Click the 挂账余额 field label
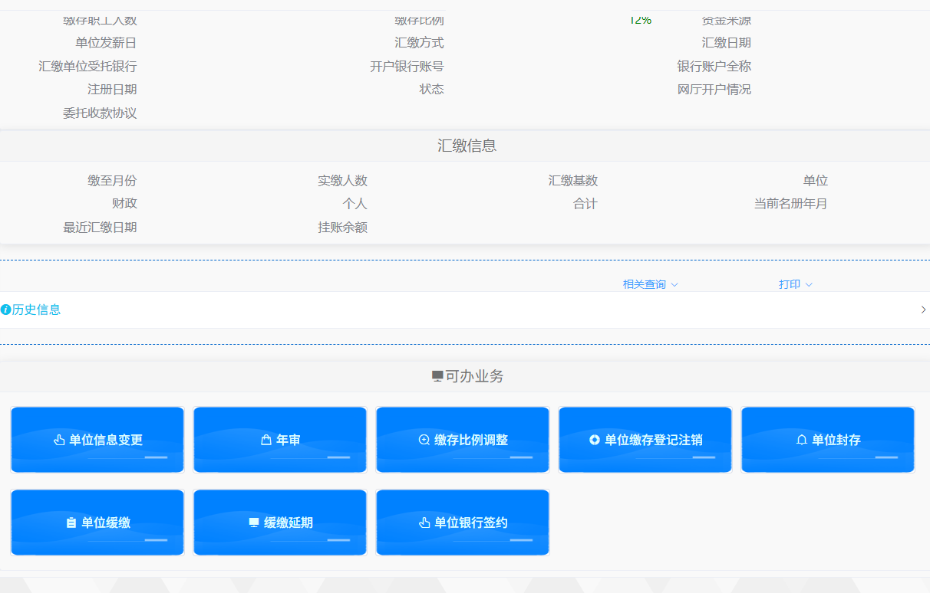The height and width of the screenshot is (593, 930). (x=342, y=228)
